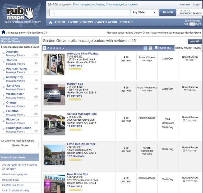
Task: Click the calendar icon next to 3 days ago
Action: click(x=184, y=120)
